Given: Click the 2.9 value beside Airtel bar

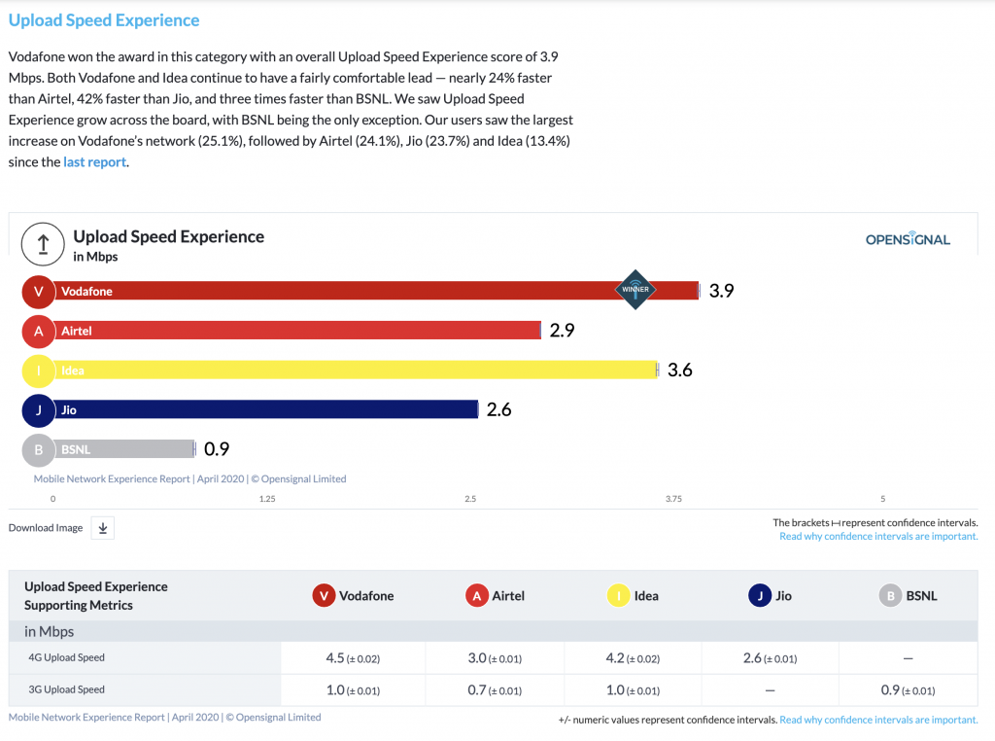Looking at the screenshot, I should pyautogui.click(x=563, y=331).
